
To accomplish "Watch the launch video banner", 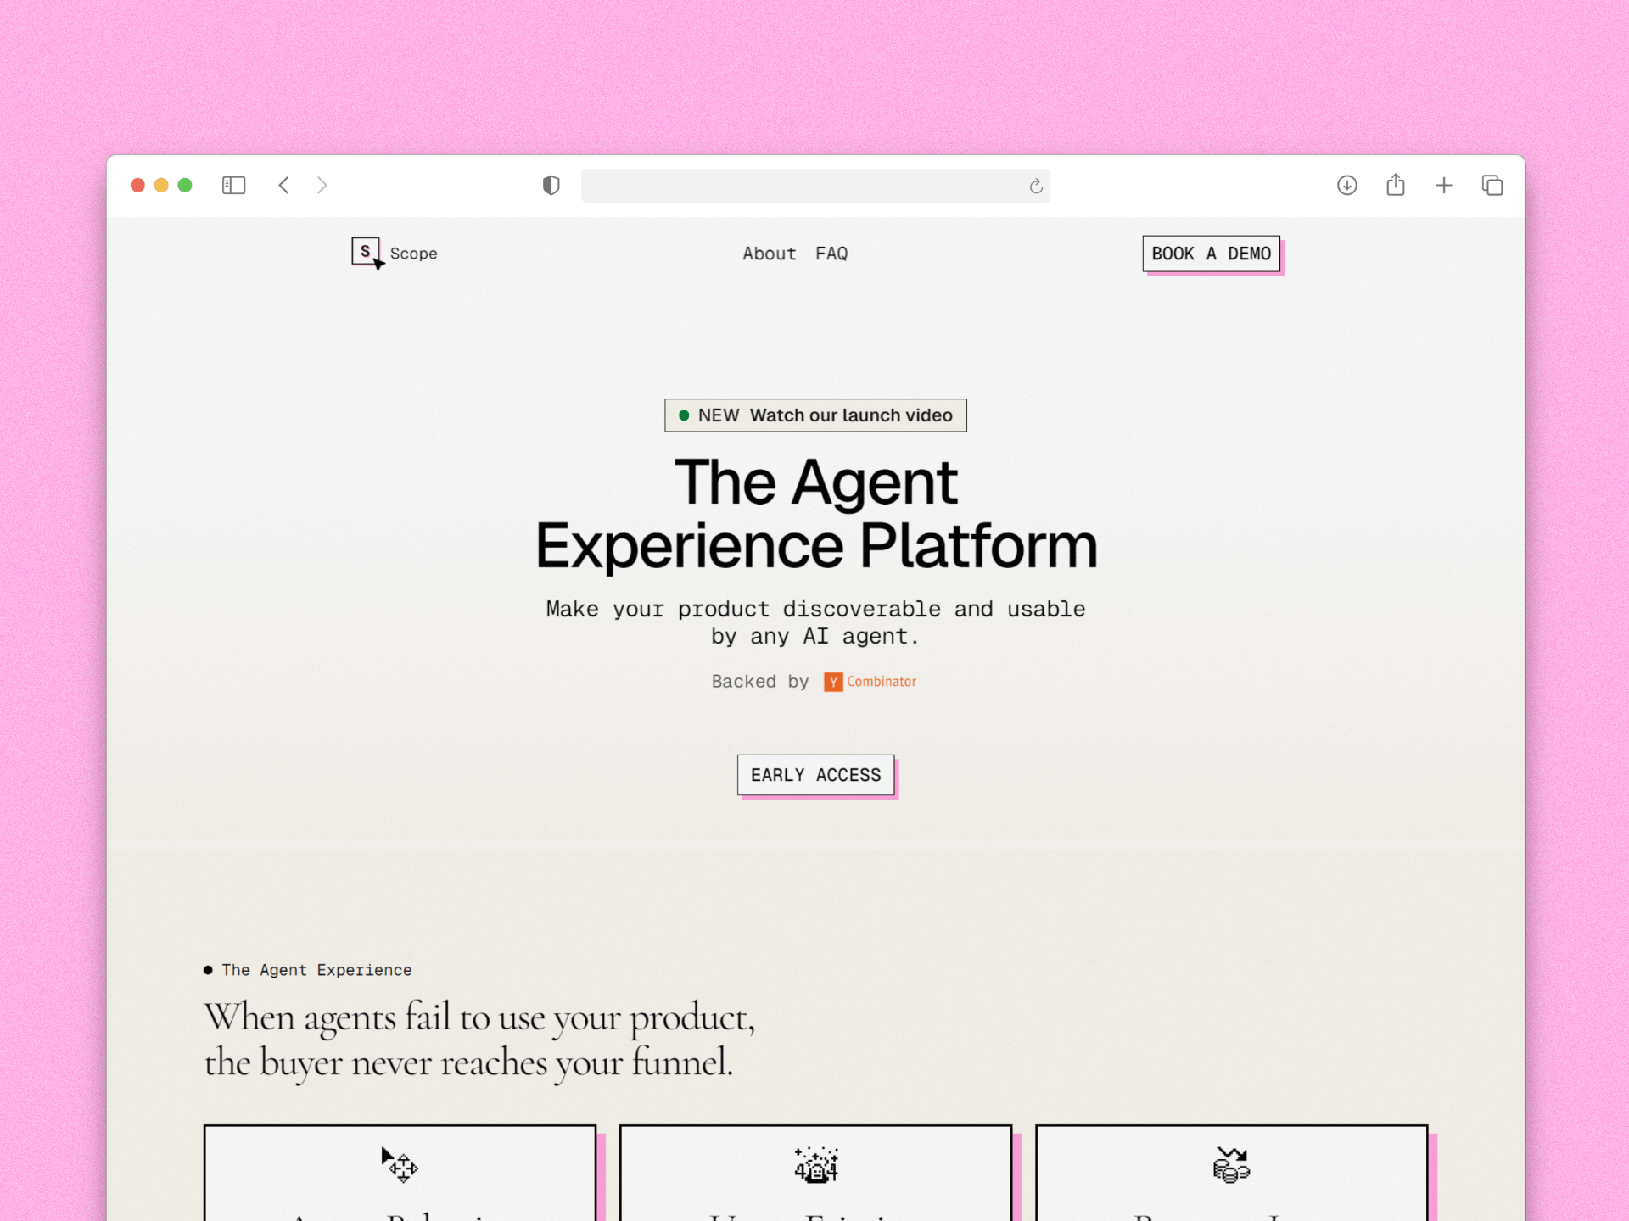I will pyautogui.click(x=815, y=415).
